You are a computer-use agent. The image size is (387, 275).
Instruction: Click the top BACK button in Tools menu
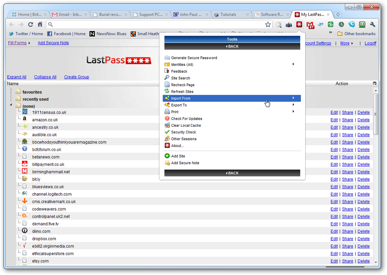click(232, 46)
